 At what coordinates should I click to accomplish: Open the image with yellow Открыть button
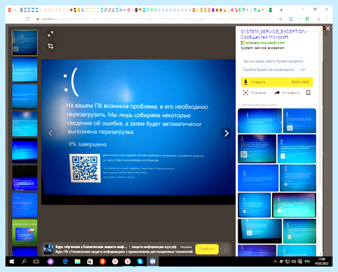[277, 82]
